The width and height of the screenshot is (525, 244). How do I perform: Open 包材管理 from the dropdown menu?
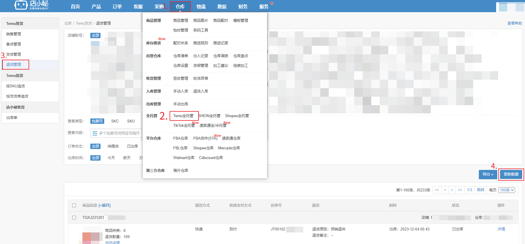(181, 30)
